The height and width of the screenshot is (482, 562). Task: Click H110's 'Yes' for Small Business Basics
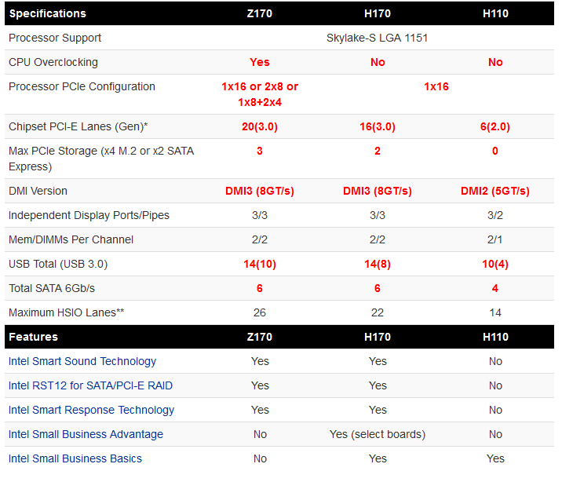pos(495,458)
